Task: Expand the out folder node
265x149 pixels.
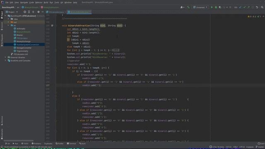Action: click(x=8, y=22)
